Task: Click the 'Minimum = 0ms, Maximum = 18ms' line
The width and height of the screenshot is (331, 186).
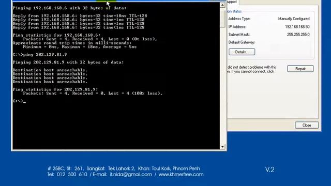Action: 80,47
